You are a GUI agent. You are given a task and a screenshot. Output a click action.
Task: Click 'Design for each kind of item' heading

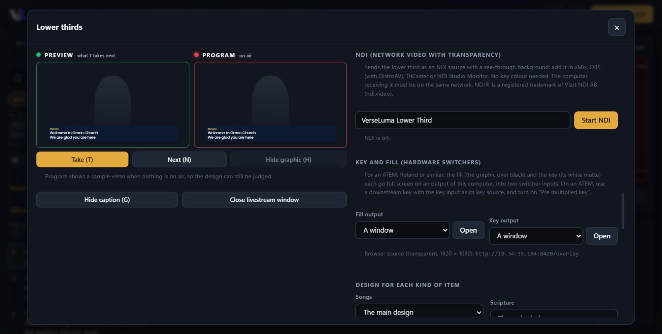[408, 285]
